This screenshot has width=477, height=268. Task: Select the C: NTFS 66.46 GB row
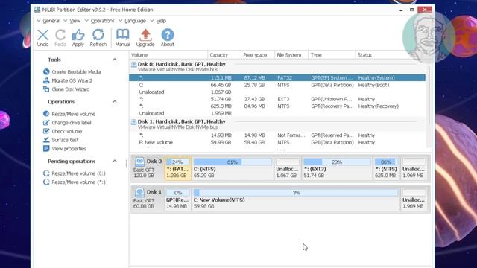click(x=277, y=85)
